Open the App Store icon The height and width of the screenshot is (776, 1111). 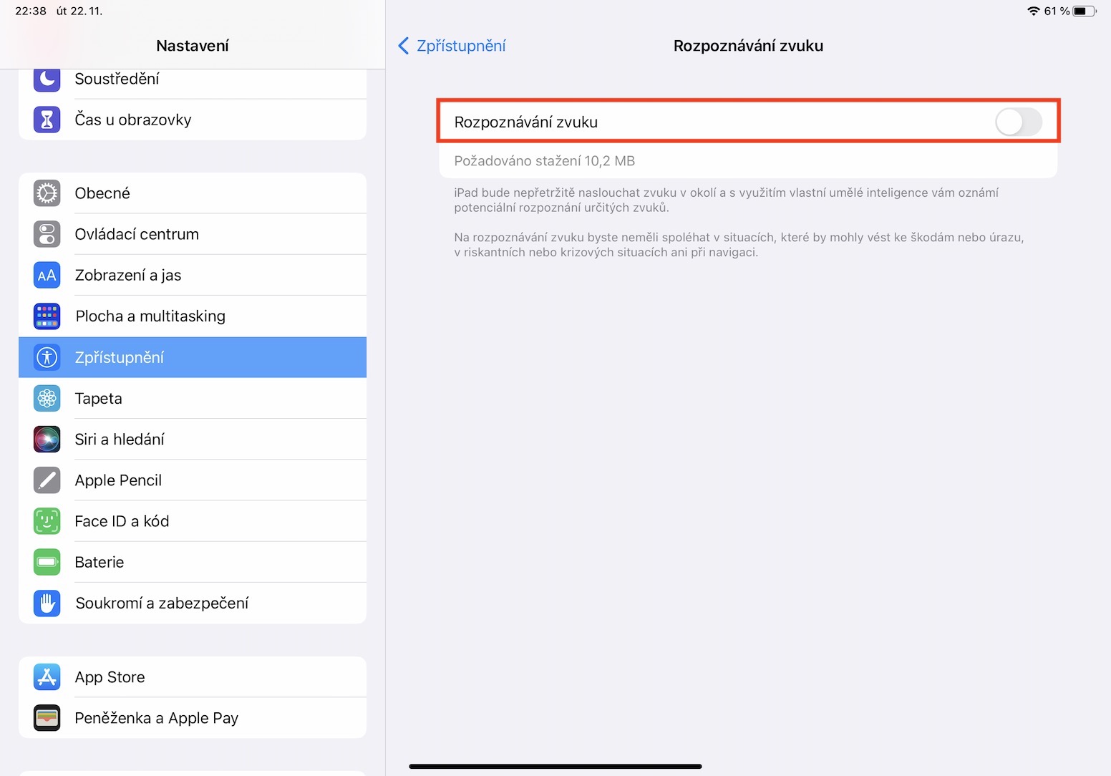[47, 677]
